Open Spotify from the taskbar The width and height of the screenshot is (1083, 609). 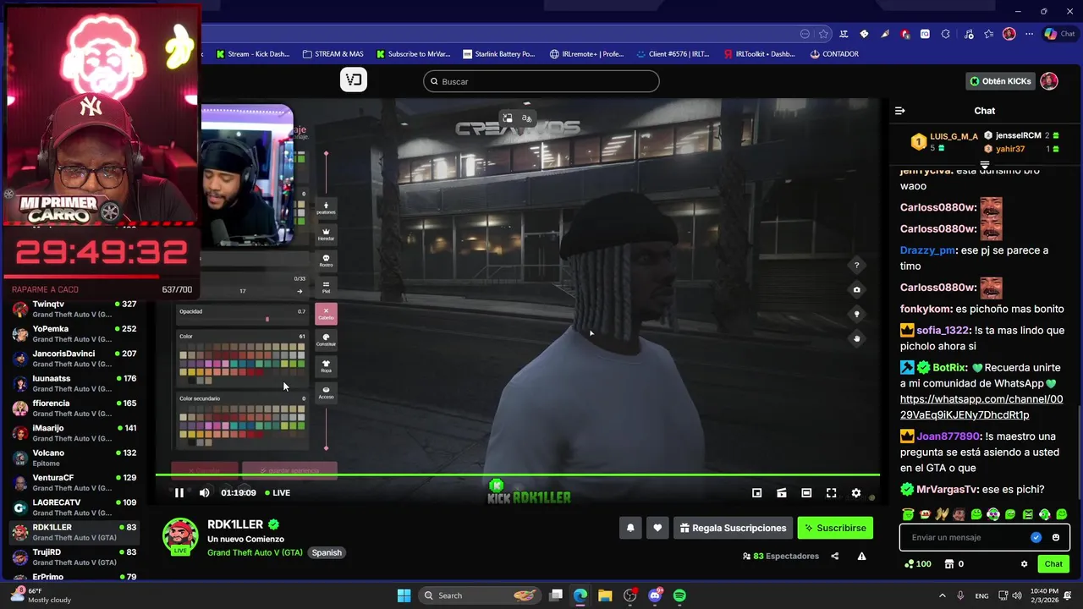click(x=679, y=595)
